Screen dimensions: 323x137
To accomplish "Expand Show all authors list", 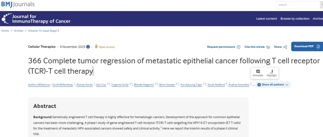I will click(273, 85).
